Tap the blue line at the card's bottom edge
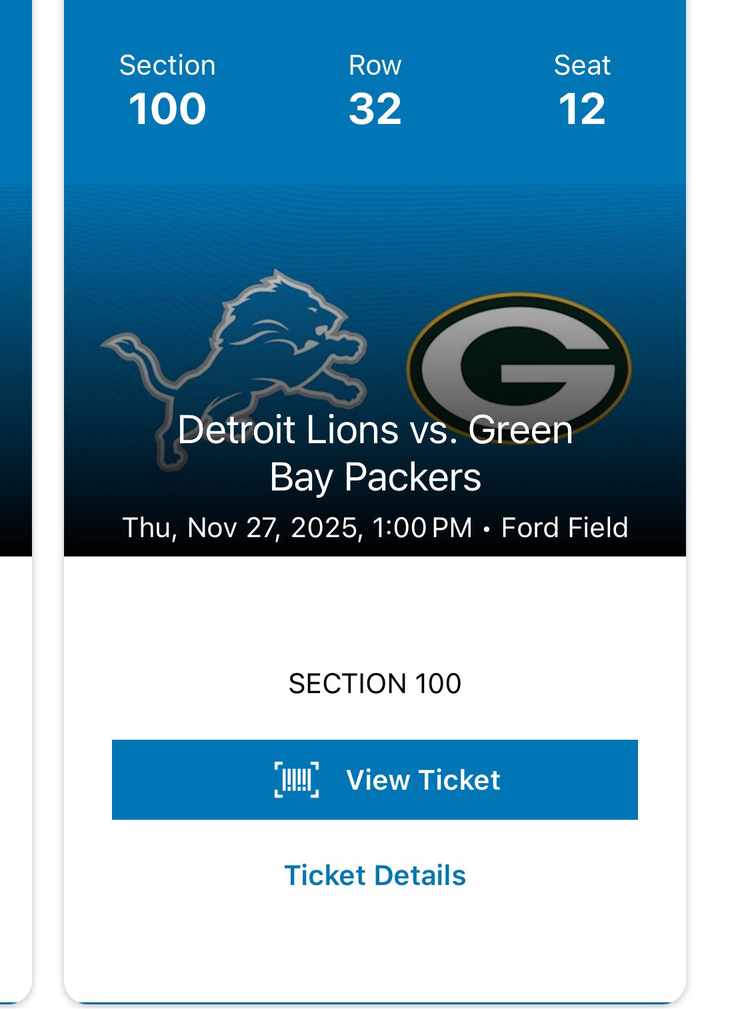Viewport: 750px width, 1009px height. (x=375, y=1003)
